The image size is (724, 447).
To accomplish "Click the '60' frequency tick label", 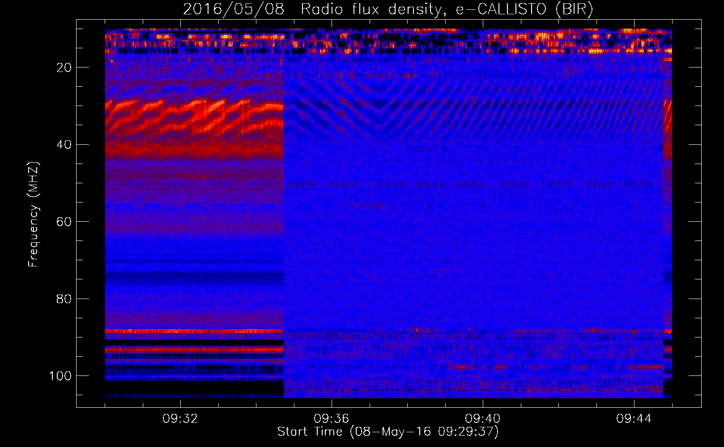I will click(64, 222).
